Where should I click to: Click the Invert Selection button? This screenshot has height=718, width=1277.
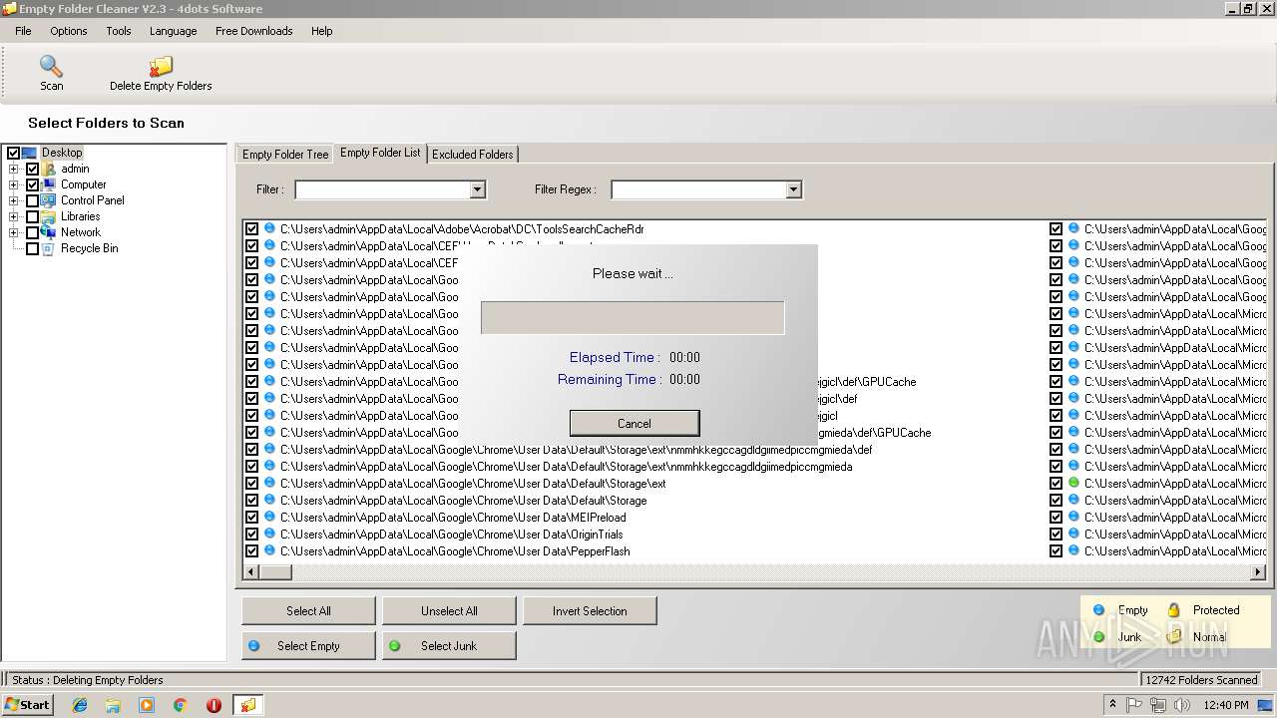(590, 610)
